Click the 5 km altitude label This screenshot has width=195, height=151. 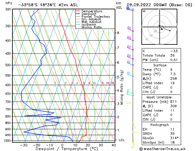tap(118, 77)
